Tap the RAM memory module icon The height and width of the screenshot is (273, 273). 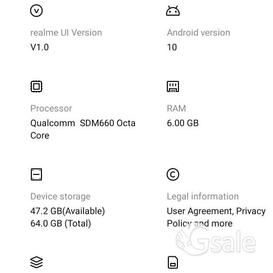[173, 86]
